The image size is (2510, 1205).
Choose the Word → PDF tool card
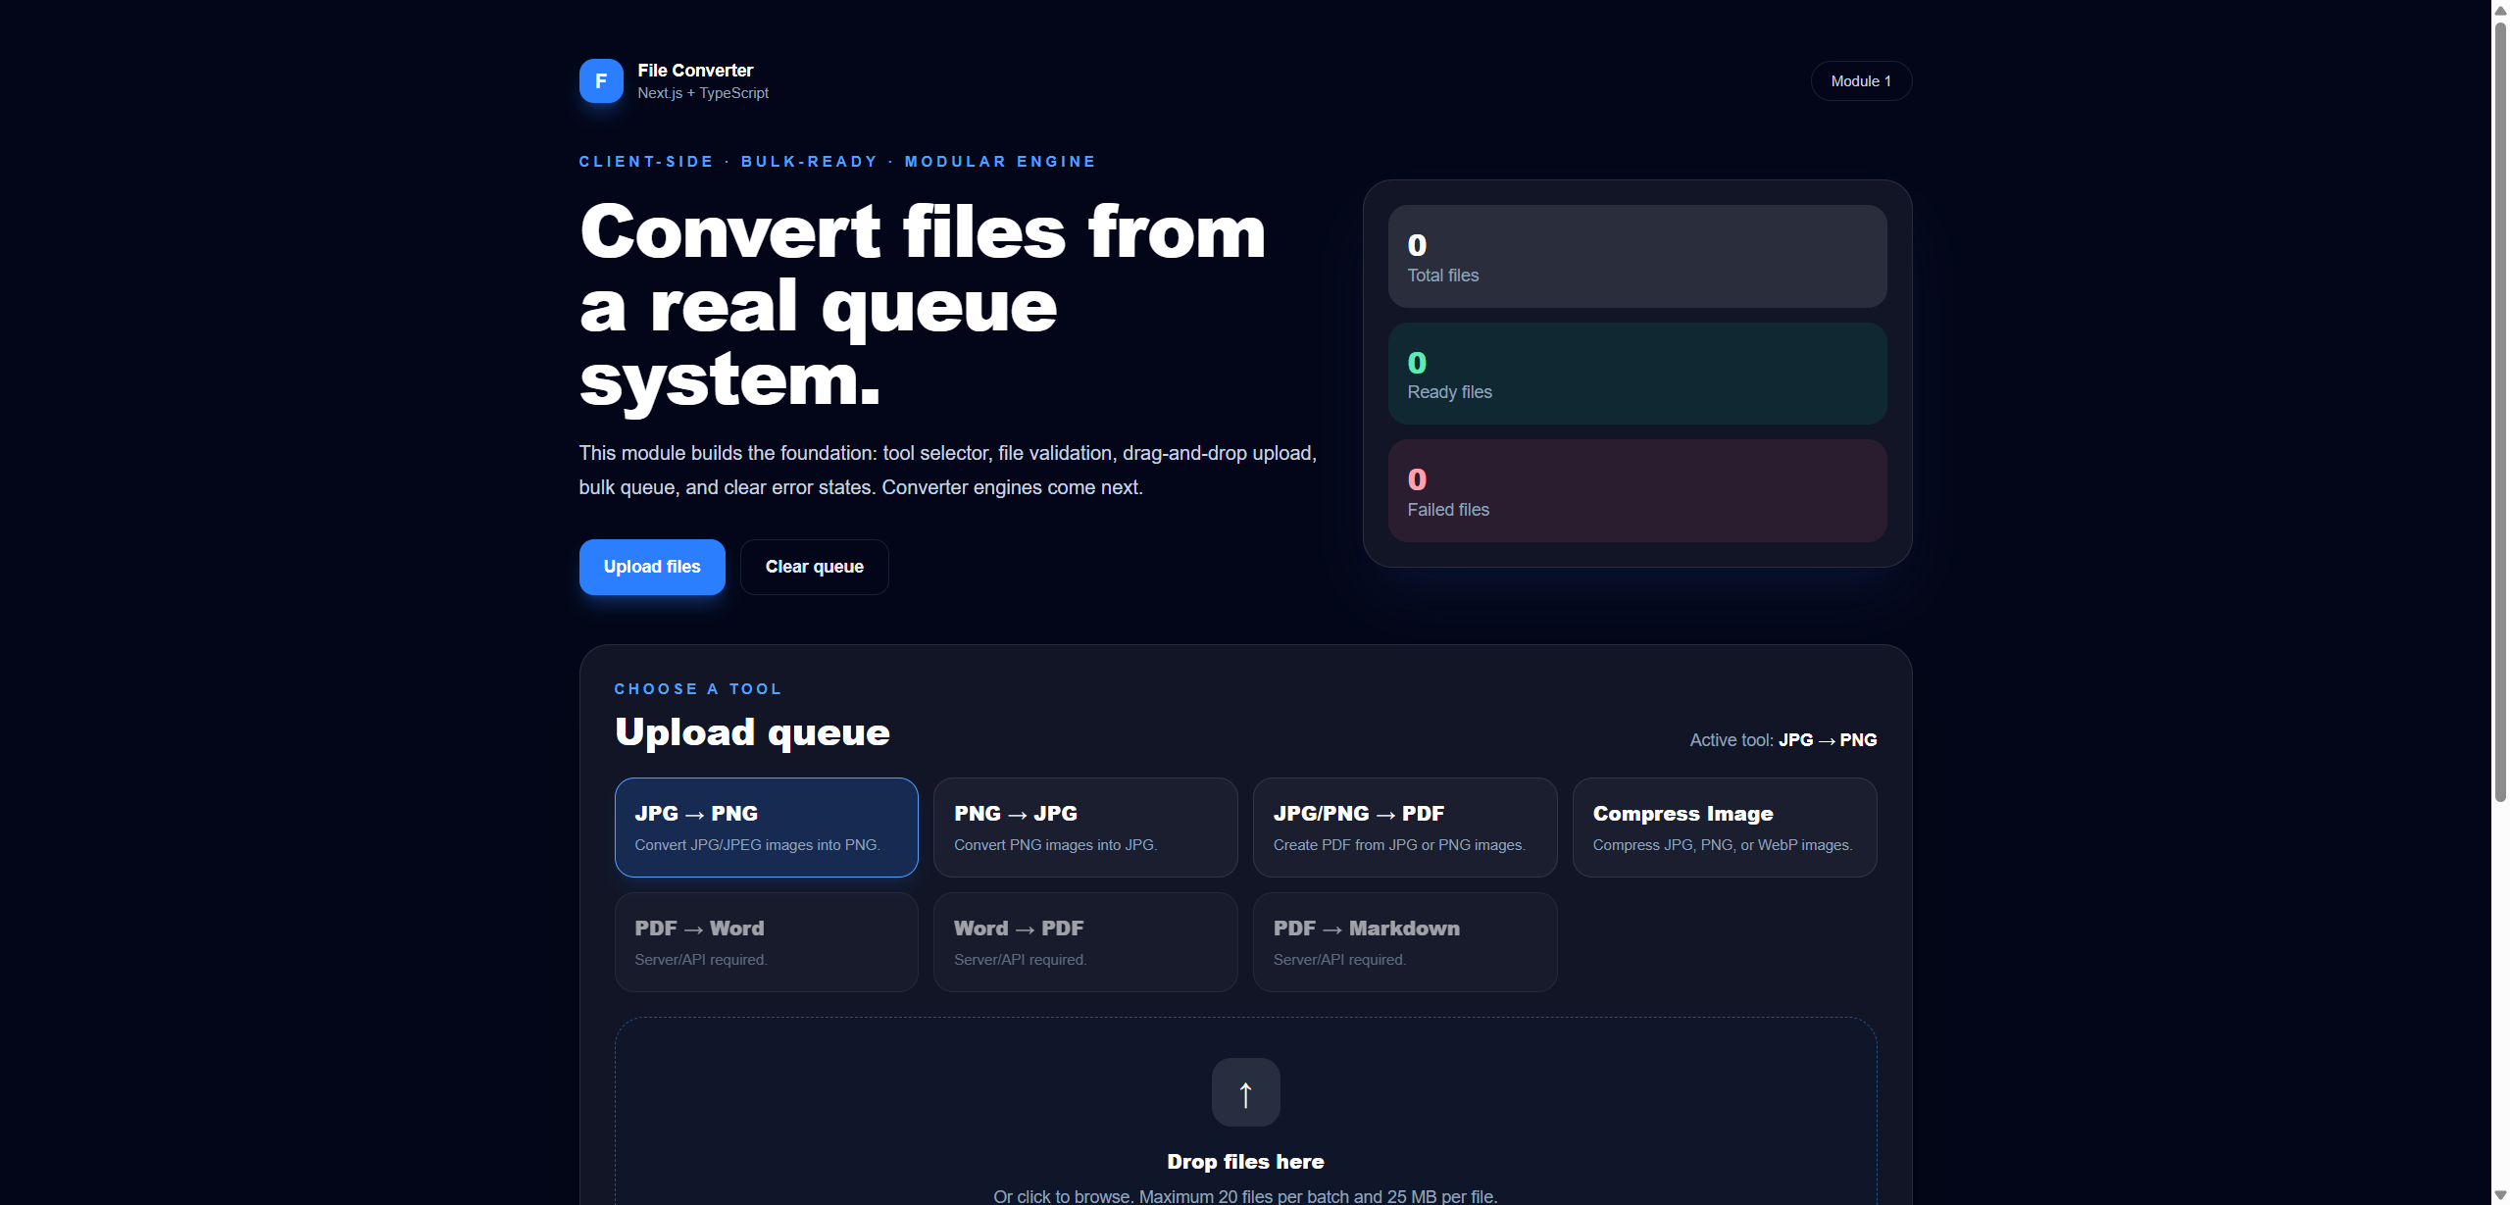tap(1085, 942)
